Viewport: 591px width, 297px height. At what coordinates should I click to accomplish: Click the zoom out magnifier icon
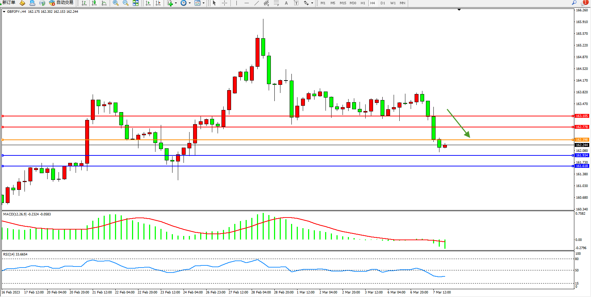pyautogui.click(x=126, y=3)
